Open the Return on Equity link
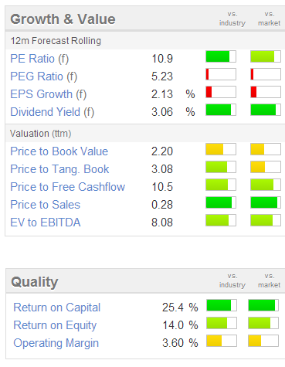The width and height of the screenshot is (285, 367). coord(55,325)
